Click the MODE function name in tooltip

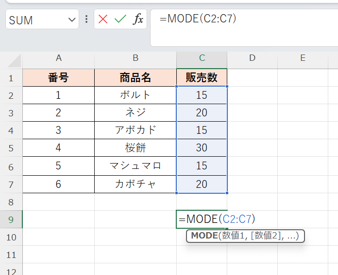click(x=204, y=236)
